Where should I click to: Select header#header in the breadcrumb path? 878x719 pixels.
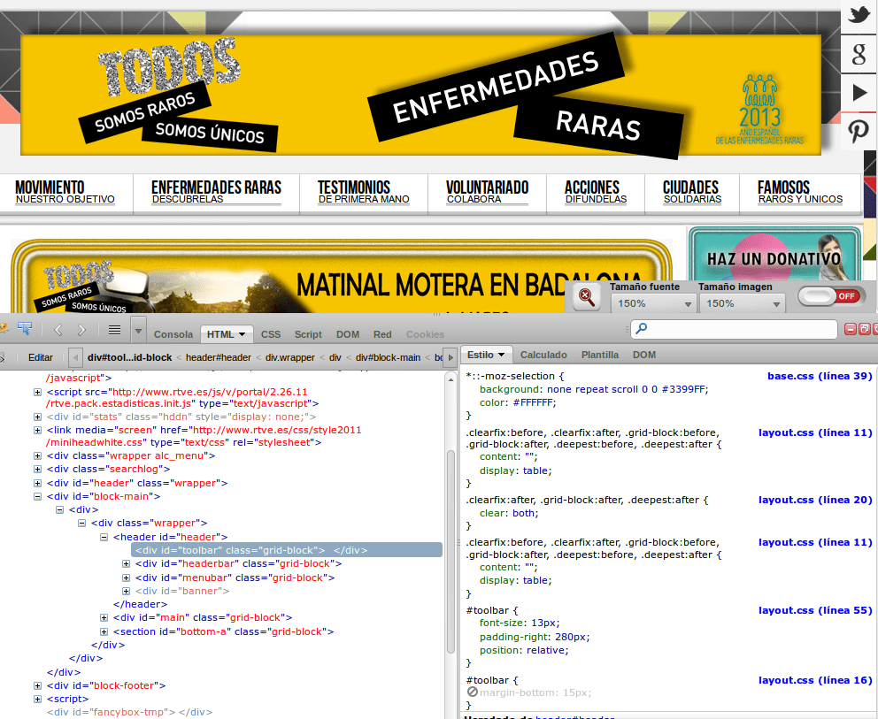coord(219,357)
